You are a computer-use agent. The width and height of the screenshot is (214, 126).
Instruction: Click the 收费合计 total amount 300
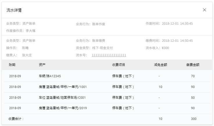coord(194,119)
